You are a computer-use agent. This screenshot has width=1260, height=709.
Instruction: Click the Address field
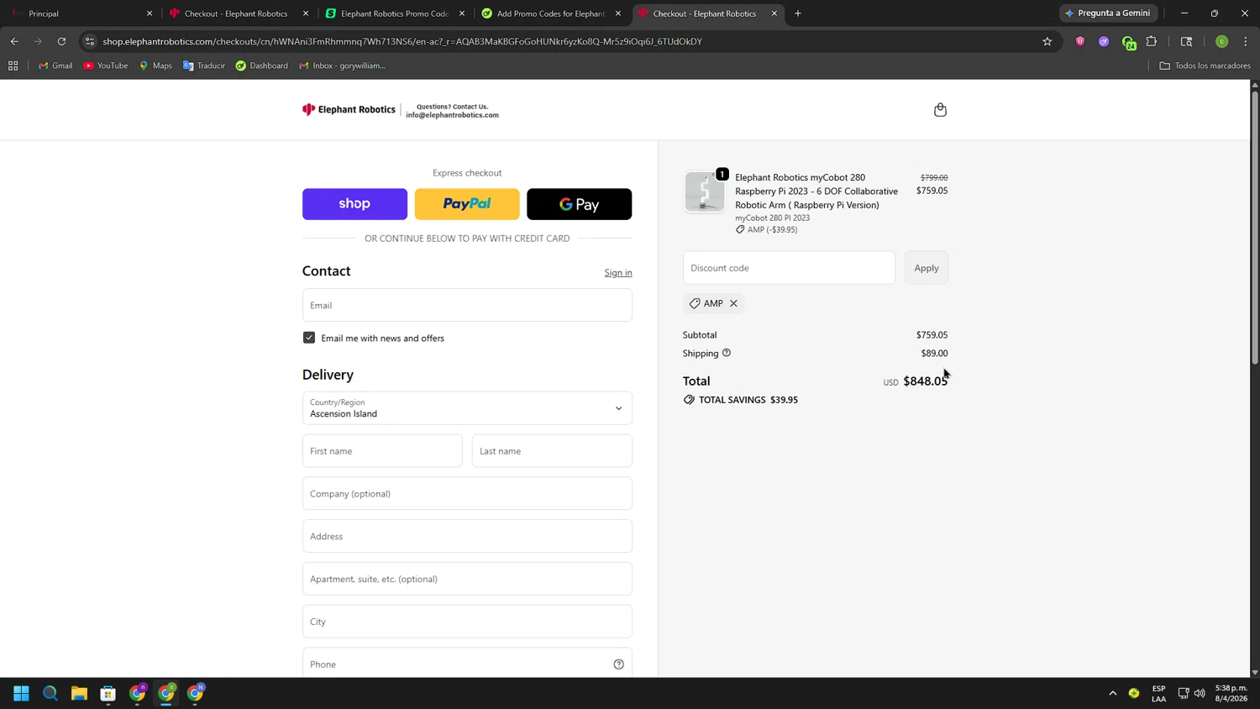coord(467,537)
